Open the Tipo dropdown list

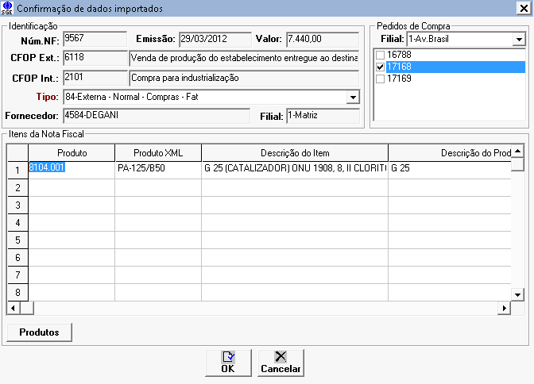(353, 97)
